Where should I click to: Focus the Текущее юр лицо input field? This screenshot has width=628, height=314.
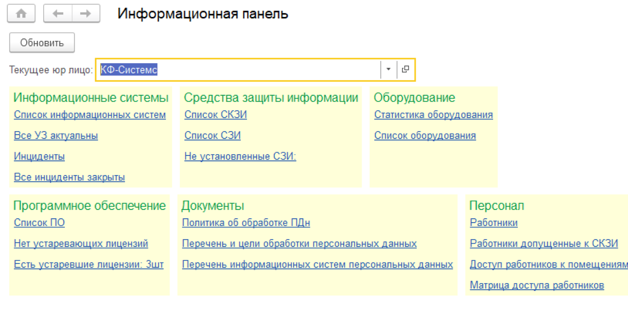click(239, 69)
